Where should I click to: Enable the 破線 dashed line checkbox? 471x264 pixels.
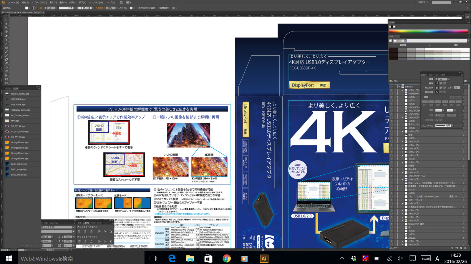click(x=422, y=97)
